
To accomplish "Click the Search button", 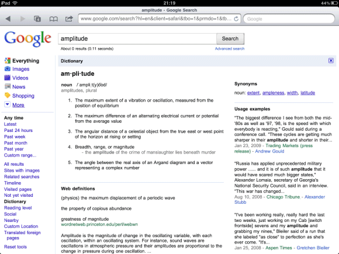I will [230, 39].
